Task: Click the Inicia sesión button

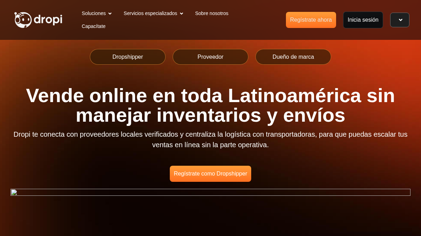Action: click(x=363, y=20)
